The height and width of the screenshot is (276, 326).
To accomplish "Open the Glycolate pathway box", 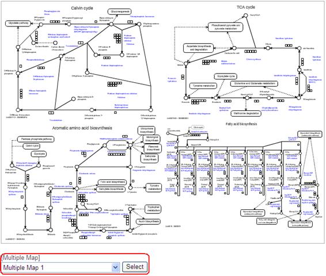I will tap(18, 23).
